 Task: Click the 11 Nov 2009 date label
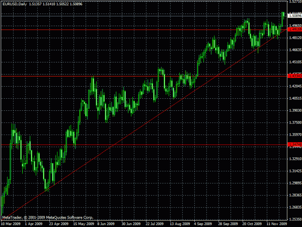coord(277,224)
